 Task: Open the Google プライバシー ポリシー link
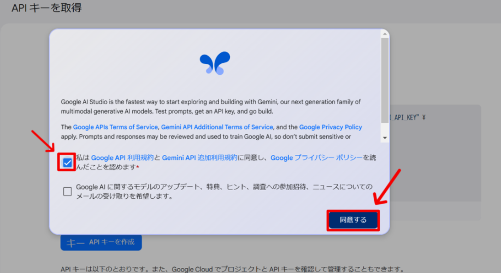coord(316,158)
